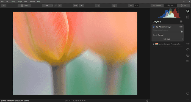The height and width of the screenshot is (102, 191).
Task: Uncheck Adjustment Layer 1 visibility checkbox
Action: [x=154, y=27]
